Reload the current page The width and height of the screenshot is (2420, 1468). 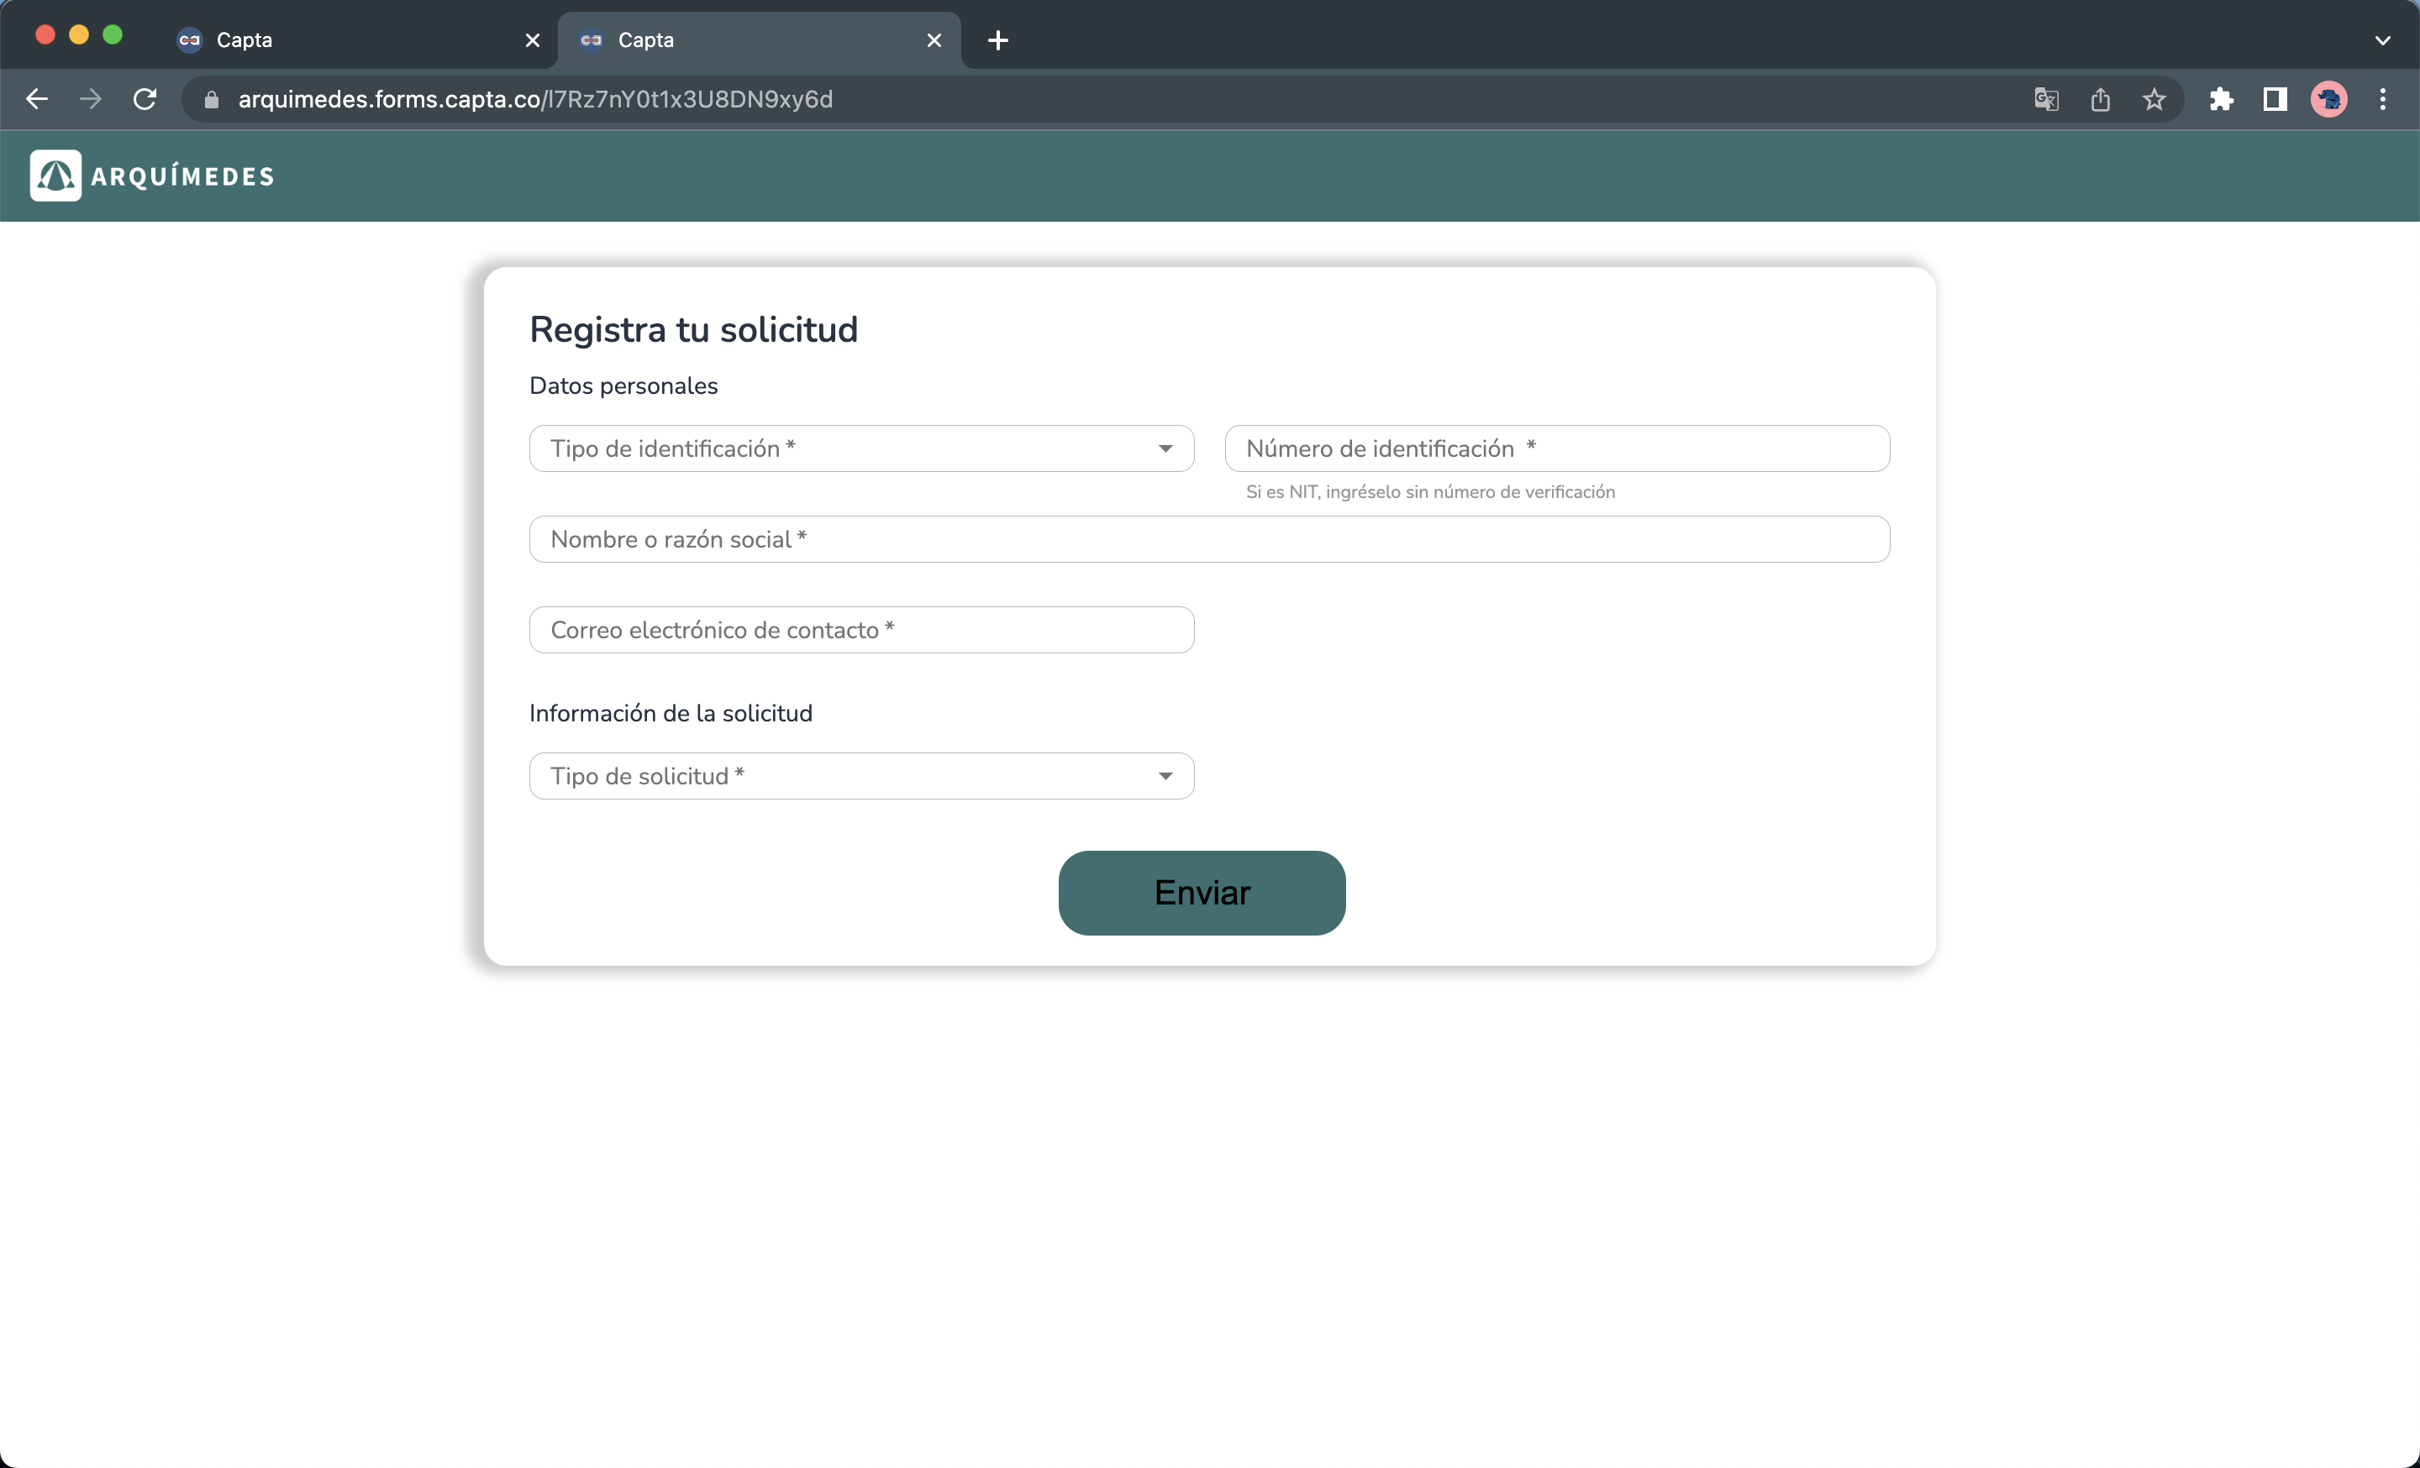coord(145,98)
